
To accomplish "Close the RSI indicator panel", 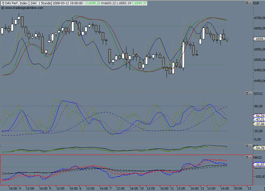I will click(251, 146).
